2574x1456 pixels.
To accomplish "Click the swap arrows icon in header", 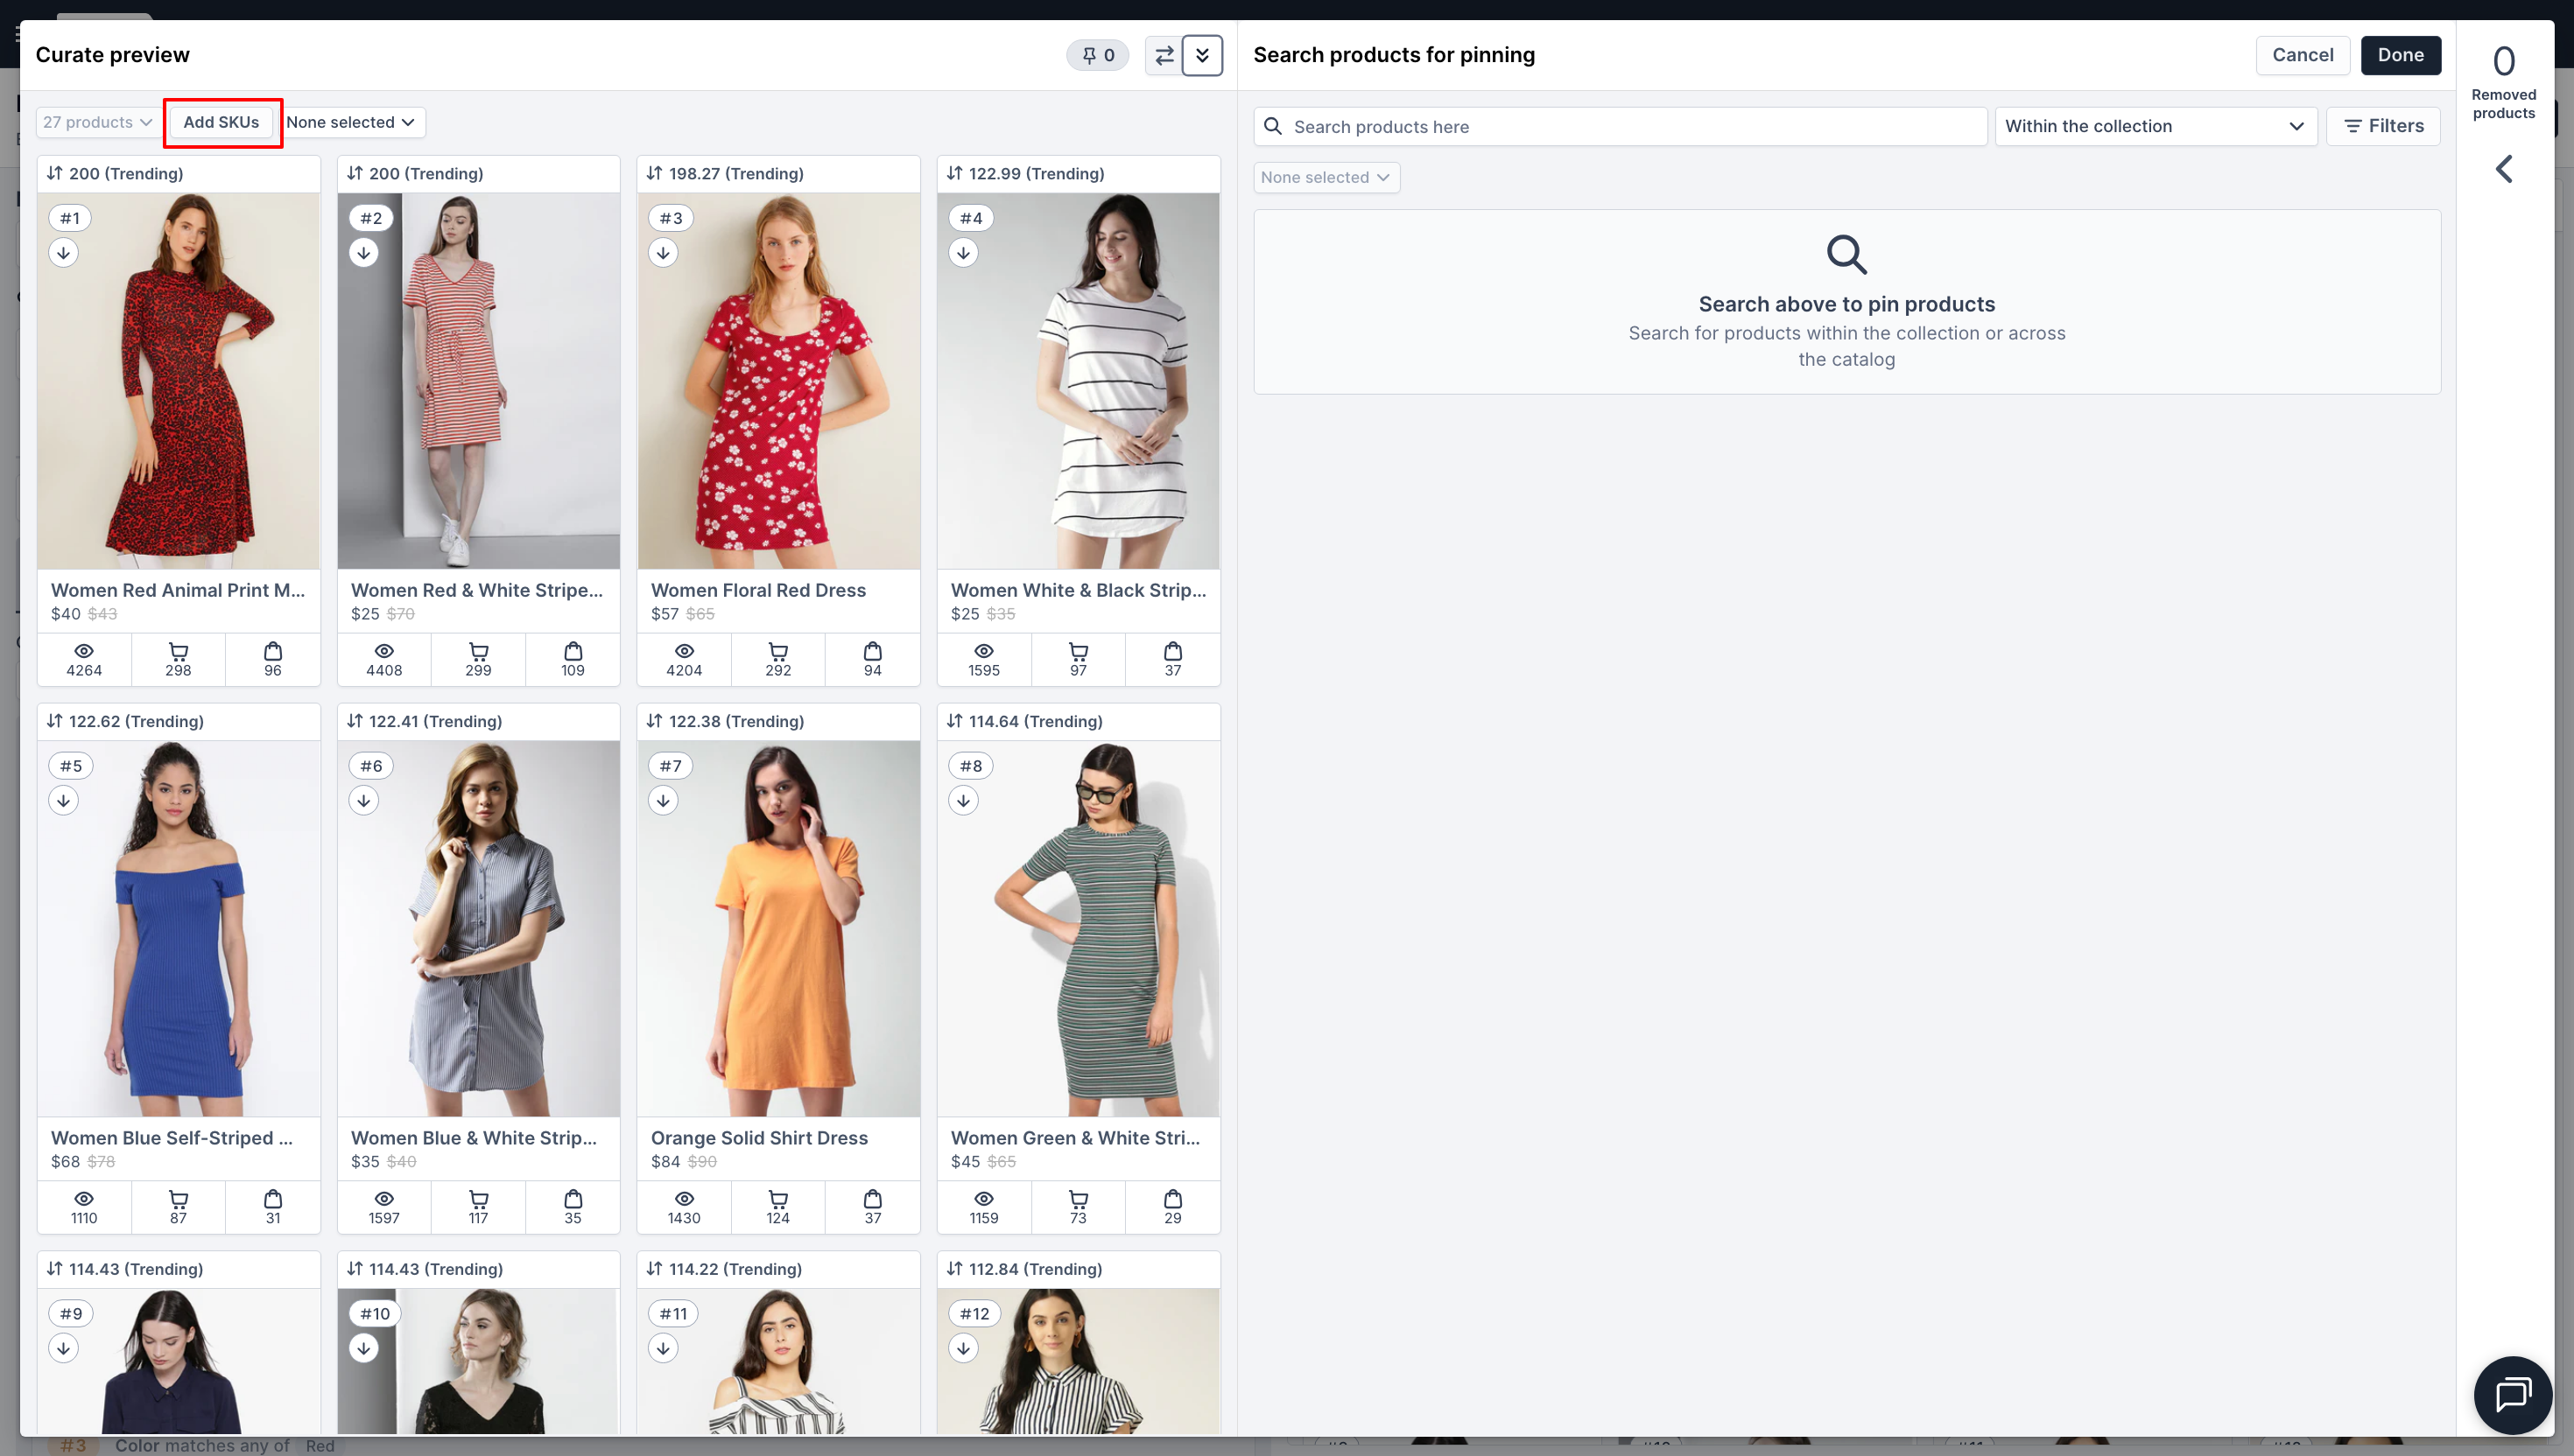I will coord(1164,56).
